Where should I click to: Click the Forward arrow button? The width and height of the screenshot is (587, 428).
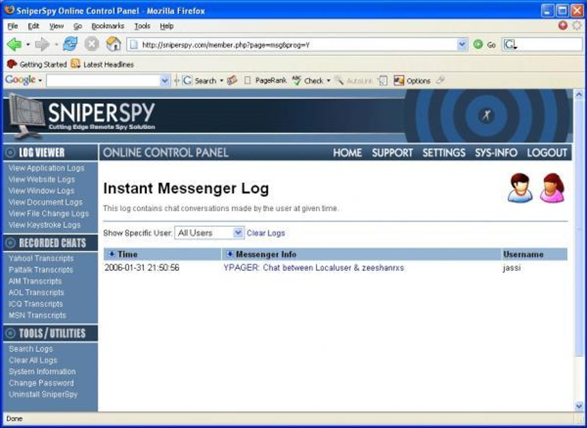(x=42, y=44)
